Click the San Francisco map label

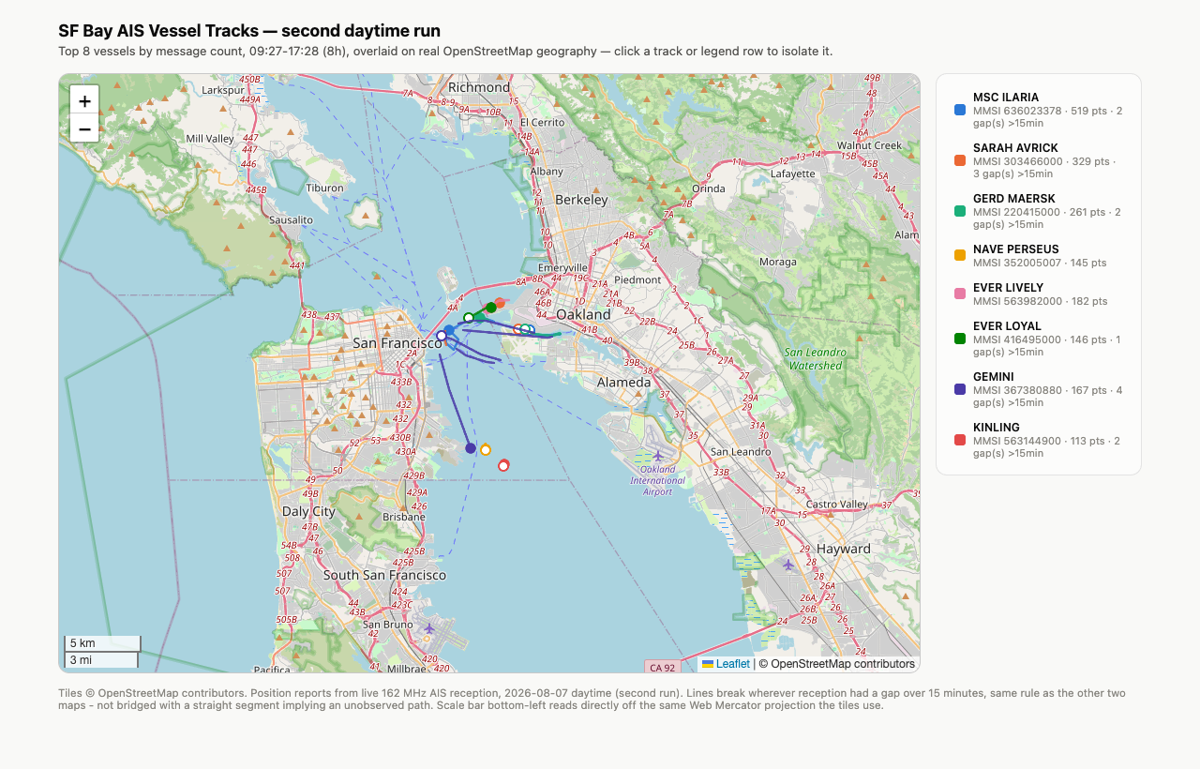click(397, 343)
